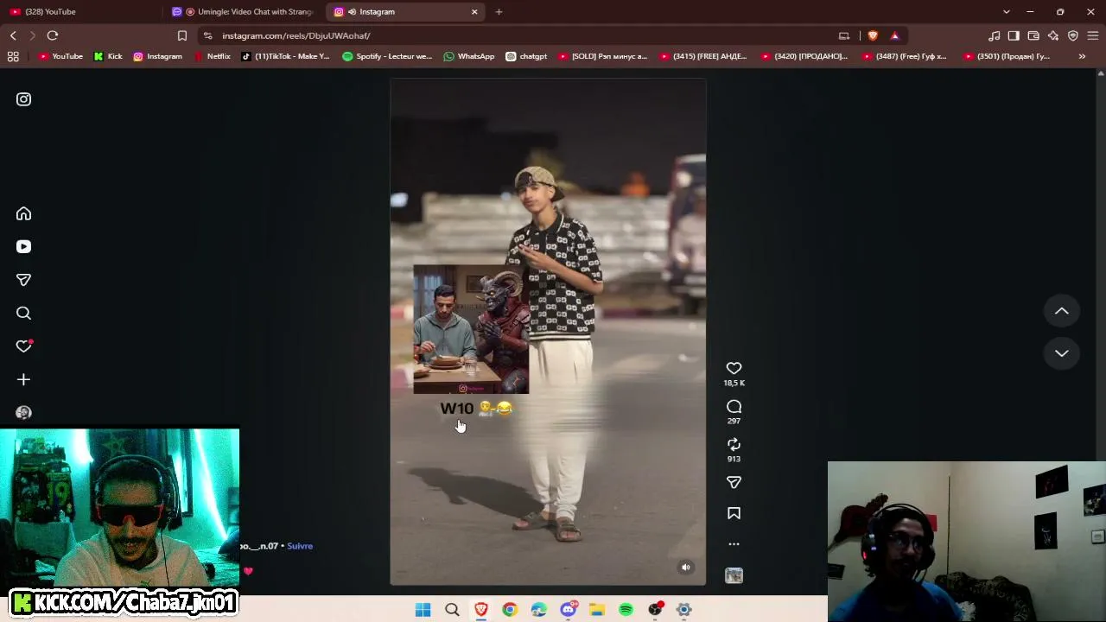Open the reel's three-dots more options
1106x622 pixels.
[x=734, y=544]
